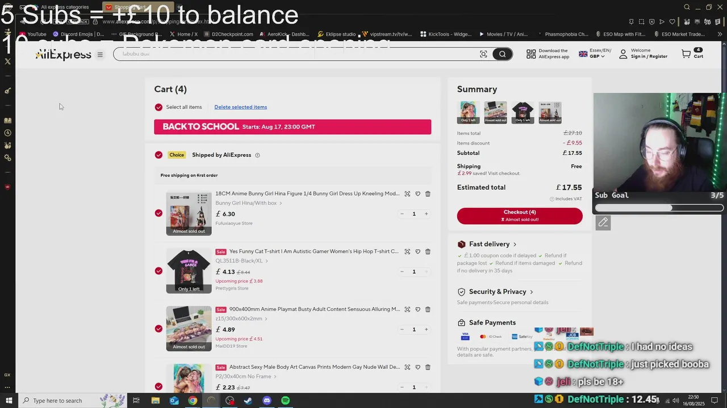This screenshot has height=408, width=727.
Task: Delete the Anime Playmat from cart
Action: 428,309
